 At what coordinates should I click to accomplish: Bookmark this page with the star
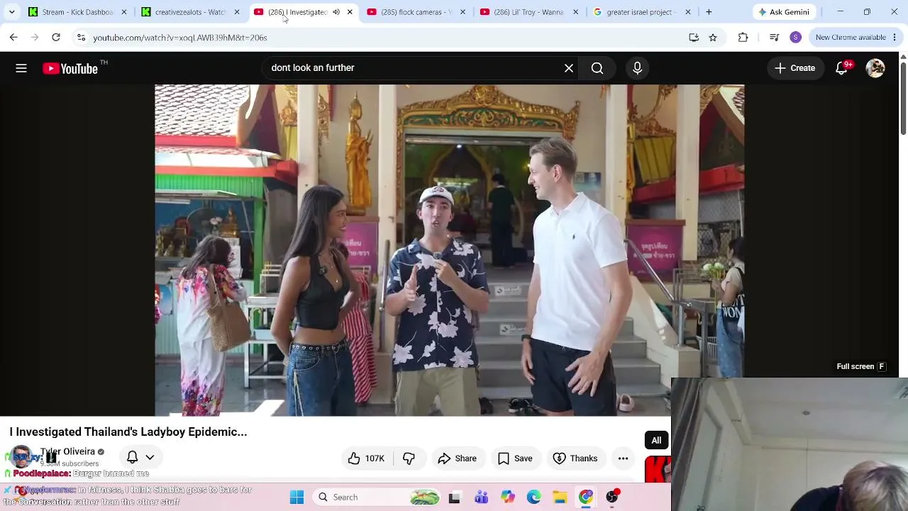(x=713, y=38)
